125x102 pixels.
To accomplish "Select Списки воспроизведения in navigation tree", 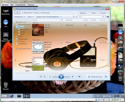I will click(x=24, y=25).
